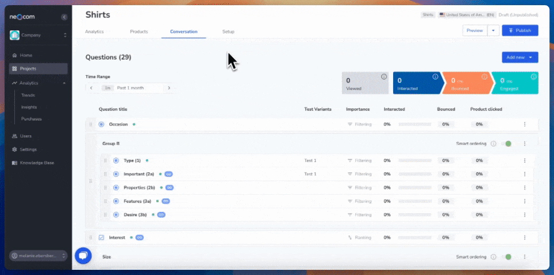This screenshot has width=554, height=275.
Task: Open the chat support bubble
Action: pyautogui.click(x=83, y=256)
